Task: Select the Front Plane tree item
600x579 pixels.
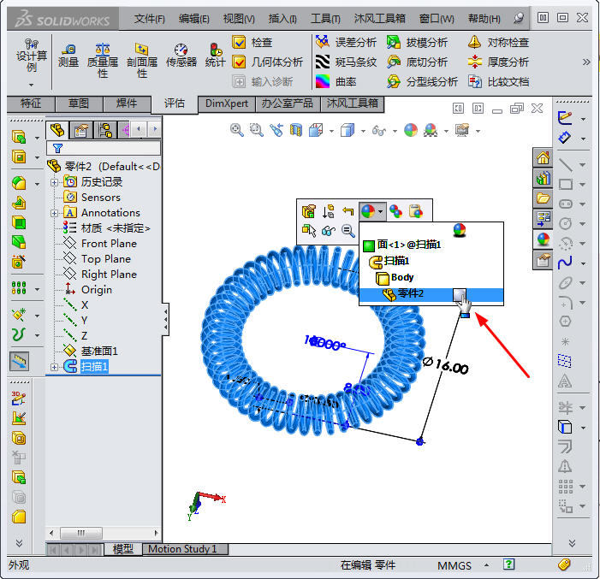Action: pos(108,244)
